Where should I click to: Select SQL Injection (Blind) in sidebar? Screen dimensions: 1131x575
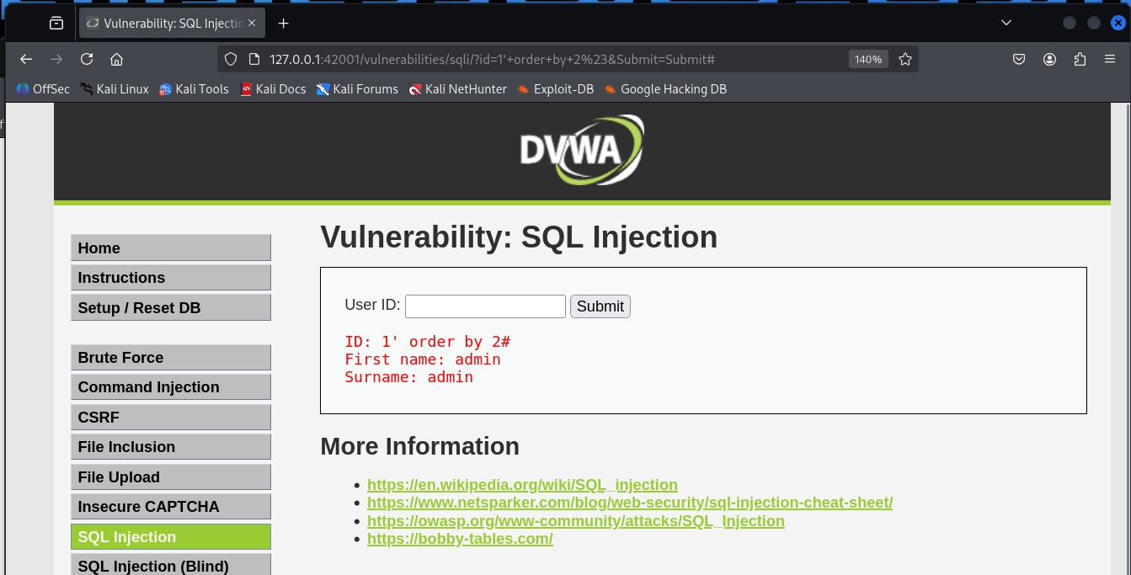tap(171, 565)
